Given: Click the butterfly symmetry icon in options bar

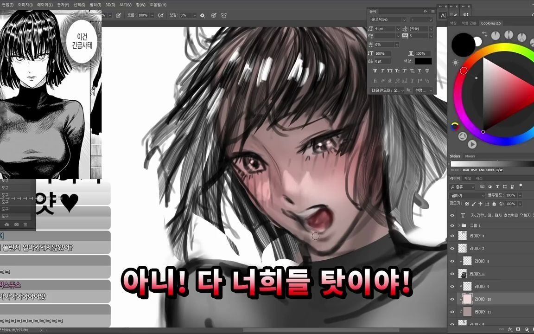Looking at the screenshot, I should (x=224, y=15).
